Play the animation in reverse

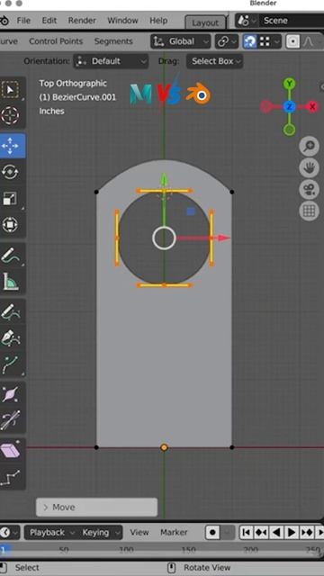pyautogui.click(x=276, y=532)
